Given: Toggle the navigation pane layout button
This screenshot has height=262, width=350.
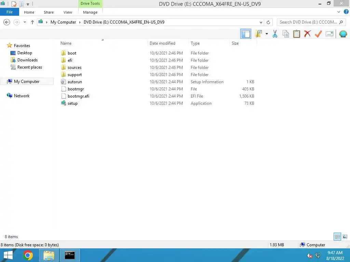Looking at the screenshot, I should tap(245, 34).
